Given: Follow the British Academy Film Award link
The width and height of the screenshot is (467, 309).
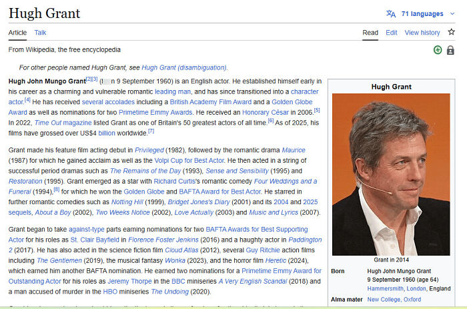Looking at the screenshot, I should [x=210, y=101].
